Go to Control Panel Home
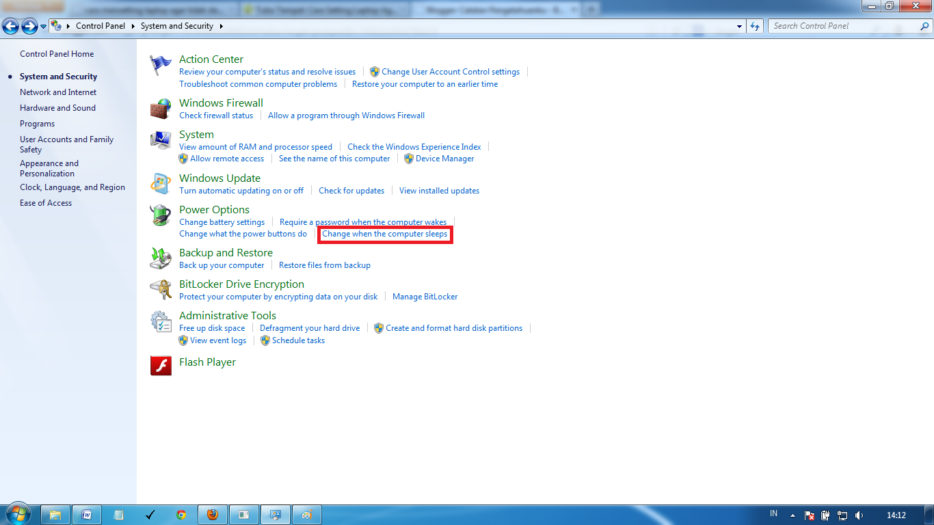Screen dimensions: 934x525 pyautogui.click(x=57, y=54)
